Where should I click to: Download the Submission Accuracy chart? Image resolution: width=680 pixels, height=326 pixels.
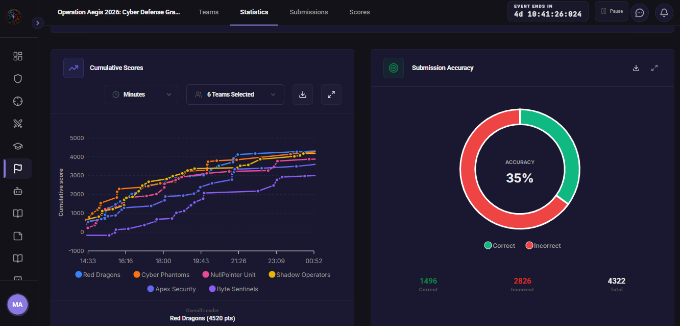coord(636,68)
